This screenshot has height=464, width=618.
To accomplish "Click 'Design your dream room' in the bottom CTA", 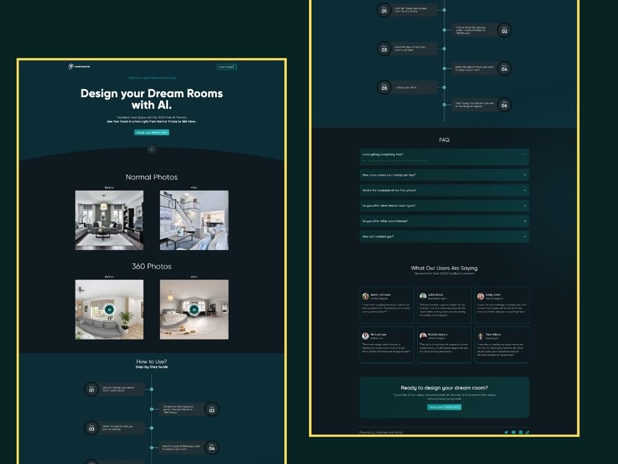I will click(444, 407).
